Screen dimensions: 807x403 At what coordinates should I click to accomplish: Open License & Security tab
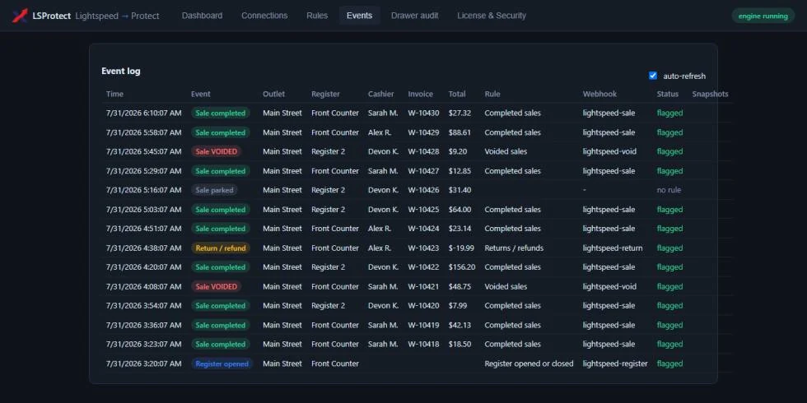(492, 16)
